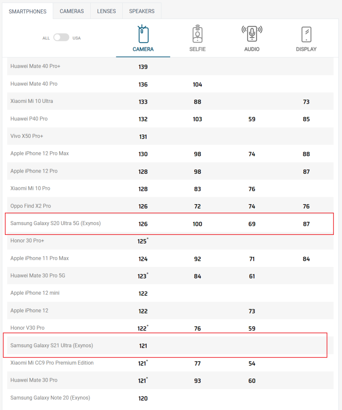Open Xiaomi Mi 10 Ultra entry
The height and width of the screenshot is (410, 342).
coord(32,101)
